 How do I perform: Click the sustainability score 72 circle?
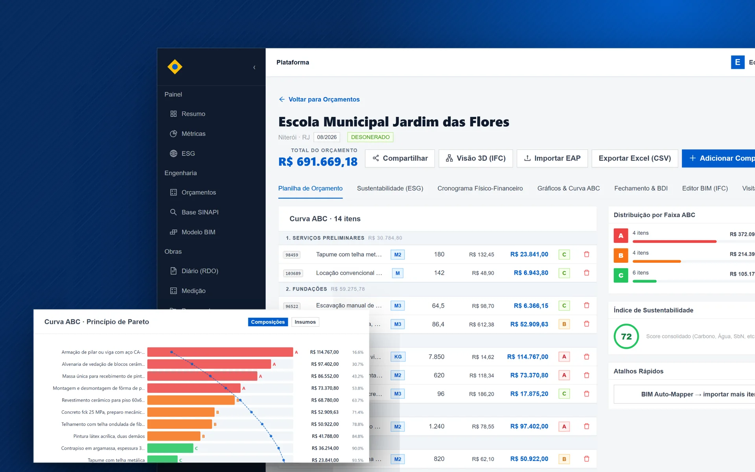click(x=626, y=336)
